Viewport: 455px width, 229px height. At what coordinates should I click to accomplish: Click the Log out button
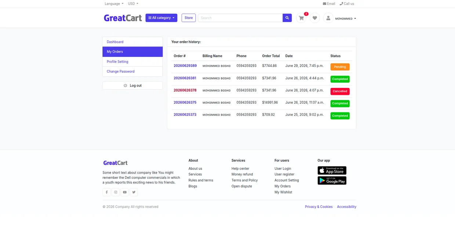(x=132, y=85)
